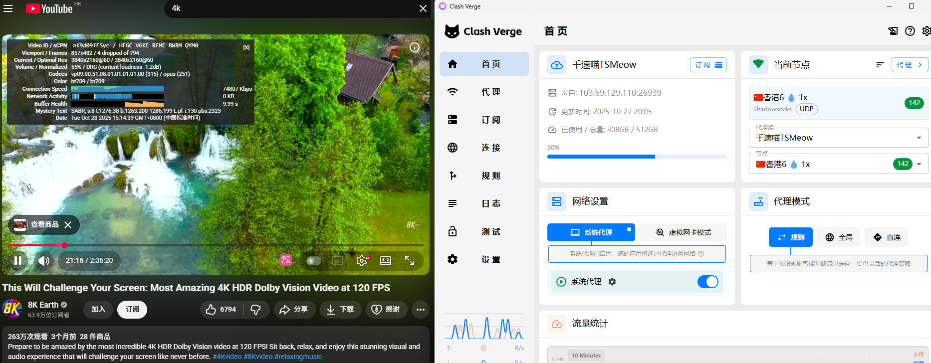This screenshot has width=931, height=363.
Task: Like the video with thumbs up
Action: pyautogui.click(x=221, y=310)
